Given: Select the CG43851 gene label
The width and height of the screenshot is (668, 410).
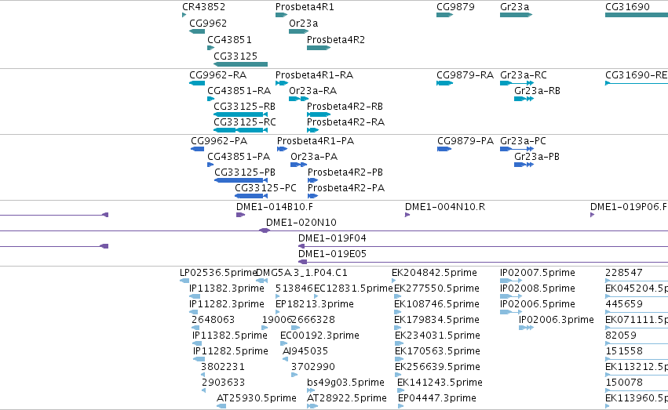Looking at the screenshot, I should pyautogui.click(x=229, y=40).
